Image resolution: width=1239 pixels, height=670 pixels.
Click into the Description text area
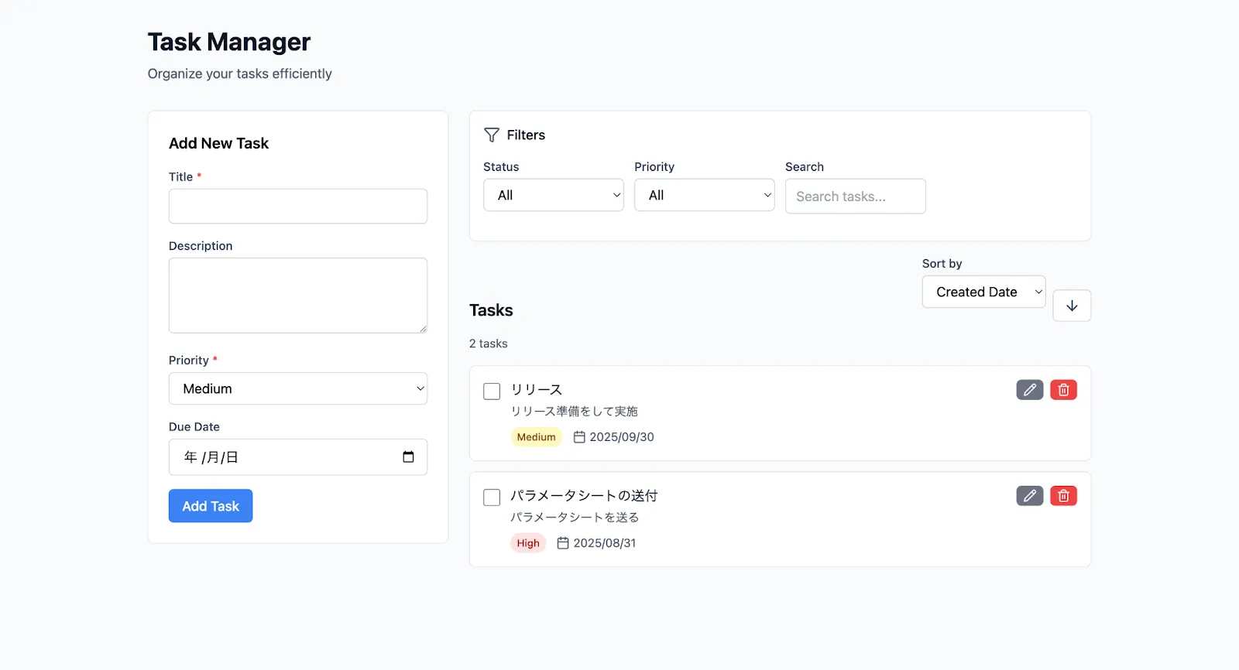[x=298, y=296]
